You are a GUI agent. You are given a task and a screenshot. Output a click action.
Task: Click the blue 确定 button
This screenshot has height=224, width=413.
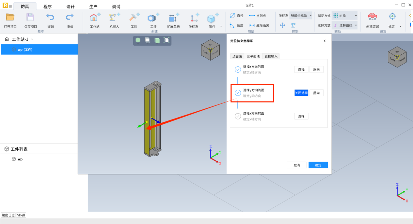318,165
